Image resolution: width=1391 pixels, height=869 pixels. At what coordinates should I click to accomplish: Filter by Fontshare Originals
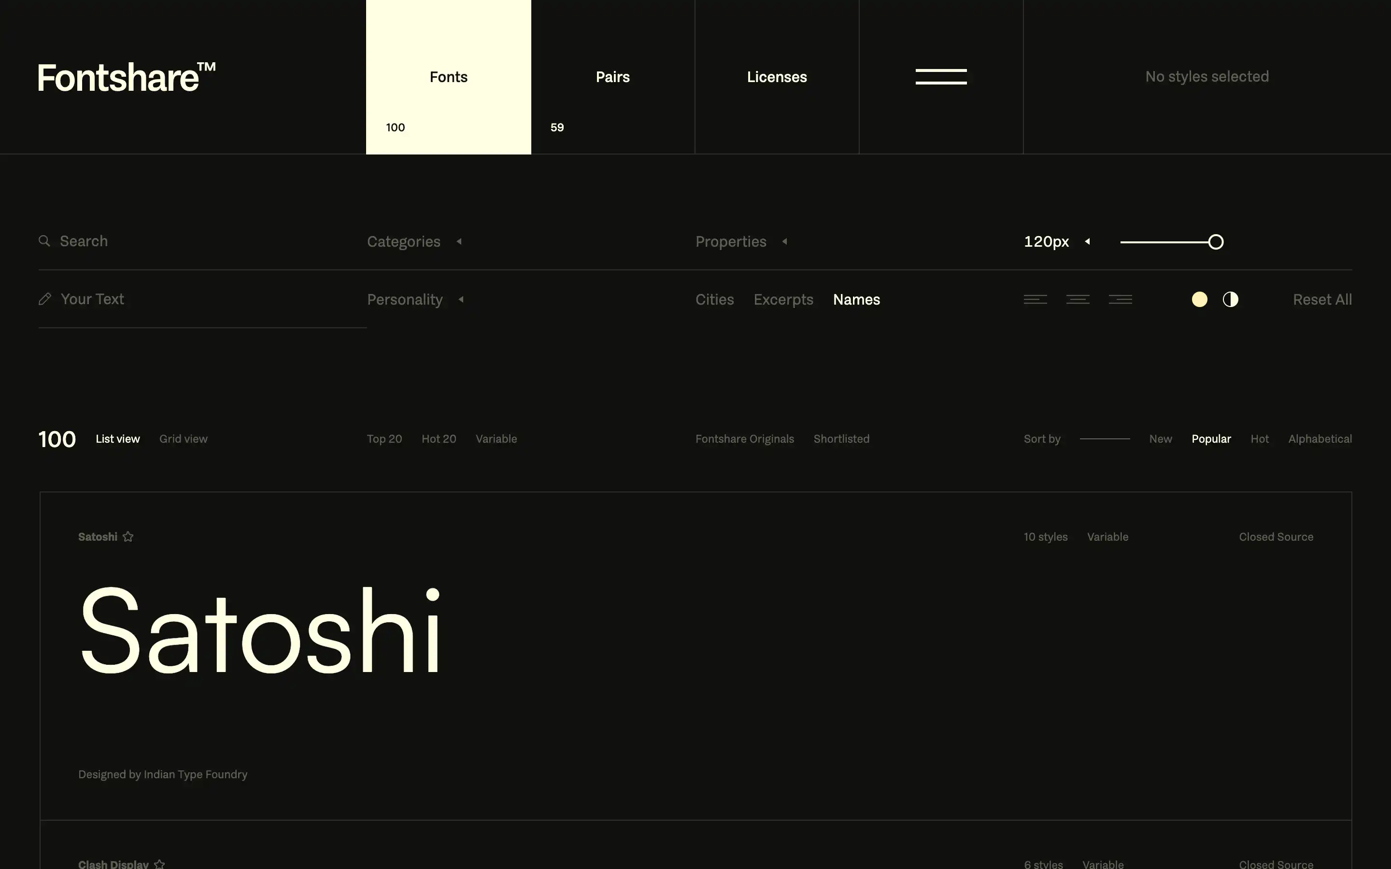pos(745,439)
